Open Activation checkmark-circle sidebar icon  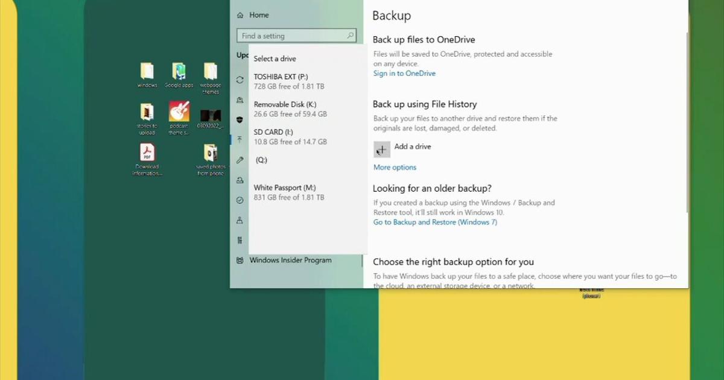(x=240, y=200)
